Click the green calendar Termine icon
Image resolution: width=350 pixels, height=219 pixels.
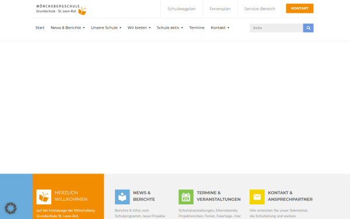186,197
